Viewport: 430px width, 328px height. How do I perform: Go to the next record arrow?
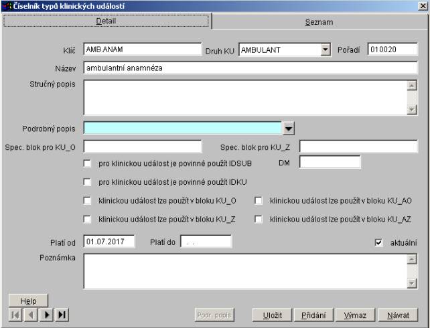point(46,314)
